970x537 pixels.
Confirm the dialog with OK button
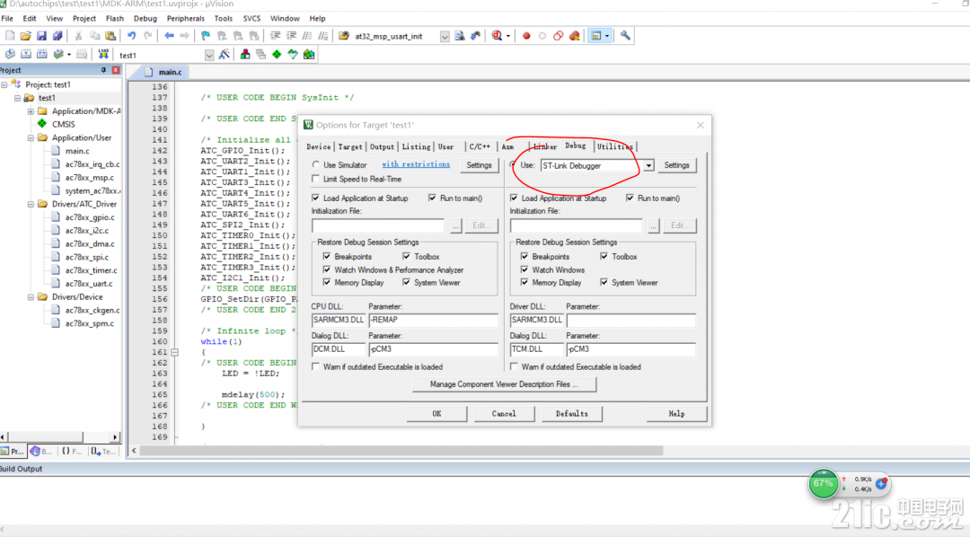click(x=436, y=414)
